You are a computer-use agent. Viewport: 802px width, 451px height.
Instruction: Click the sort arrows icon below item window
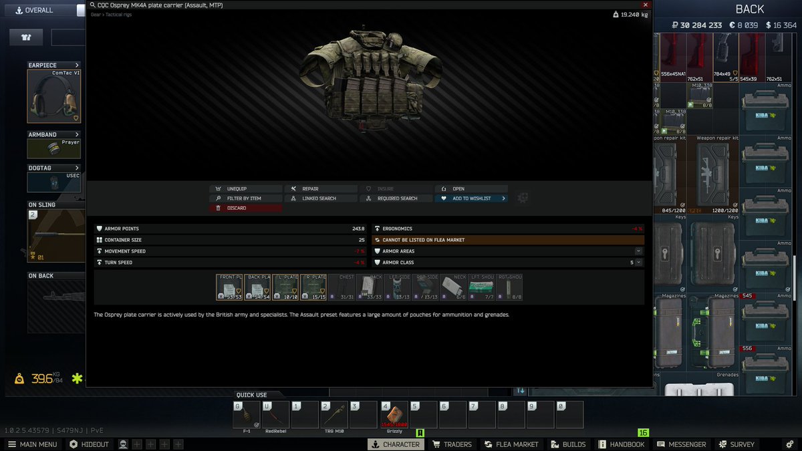521,391
